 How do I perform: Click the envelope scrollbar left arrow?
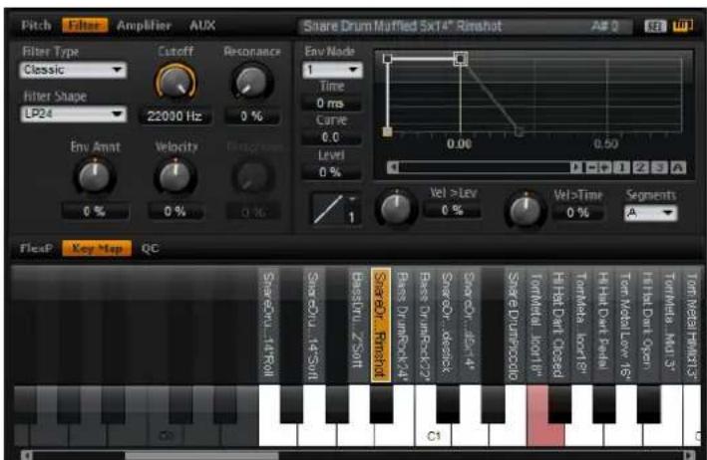393,167
